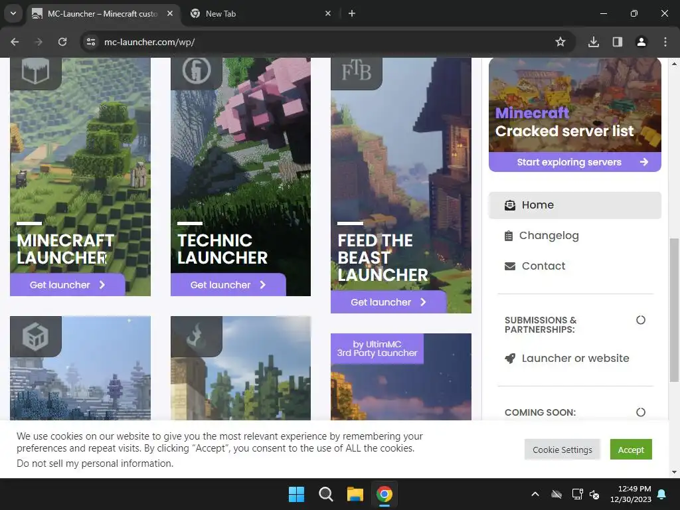
Task: Close the New Tab tab
Action: [328, 13]
